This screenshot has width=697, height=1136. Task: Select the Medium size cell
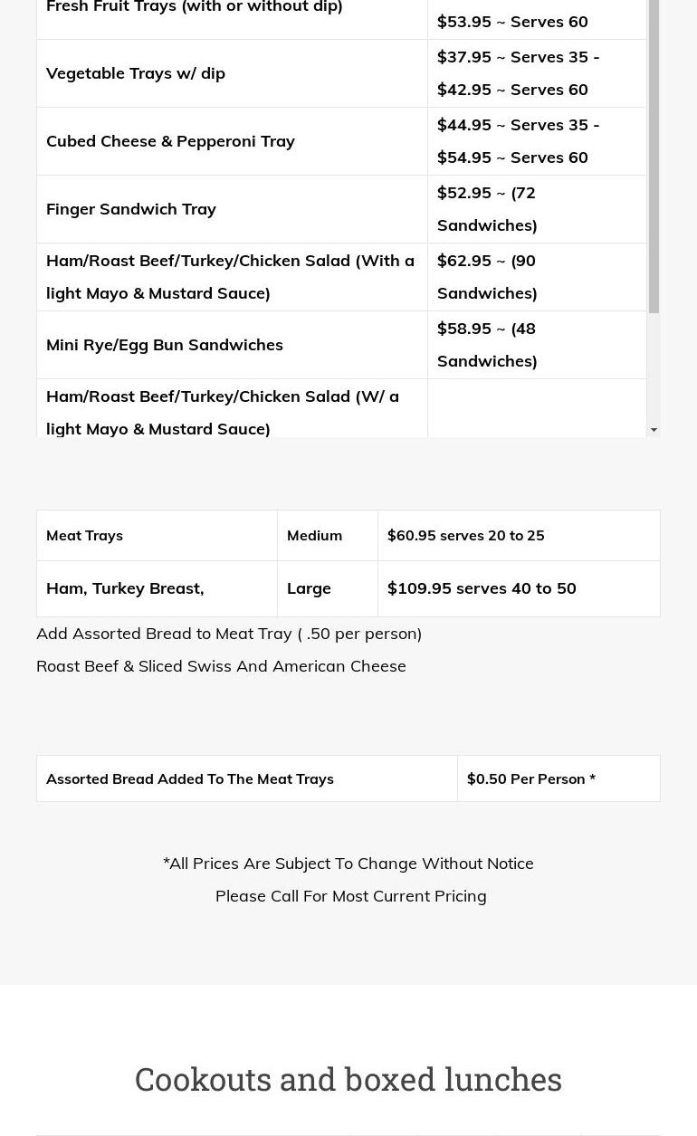pyautogui.click(x=314, y=536)
